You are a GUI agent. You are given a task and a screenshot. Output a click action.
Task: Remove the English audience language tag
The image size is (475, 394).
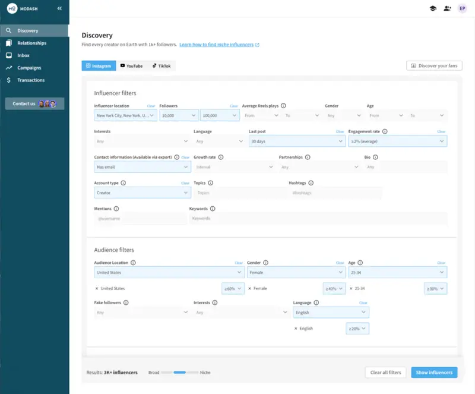pos(296,329)
